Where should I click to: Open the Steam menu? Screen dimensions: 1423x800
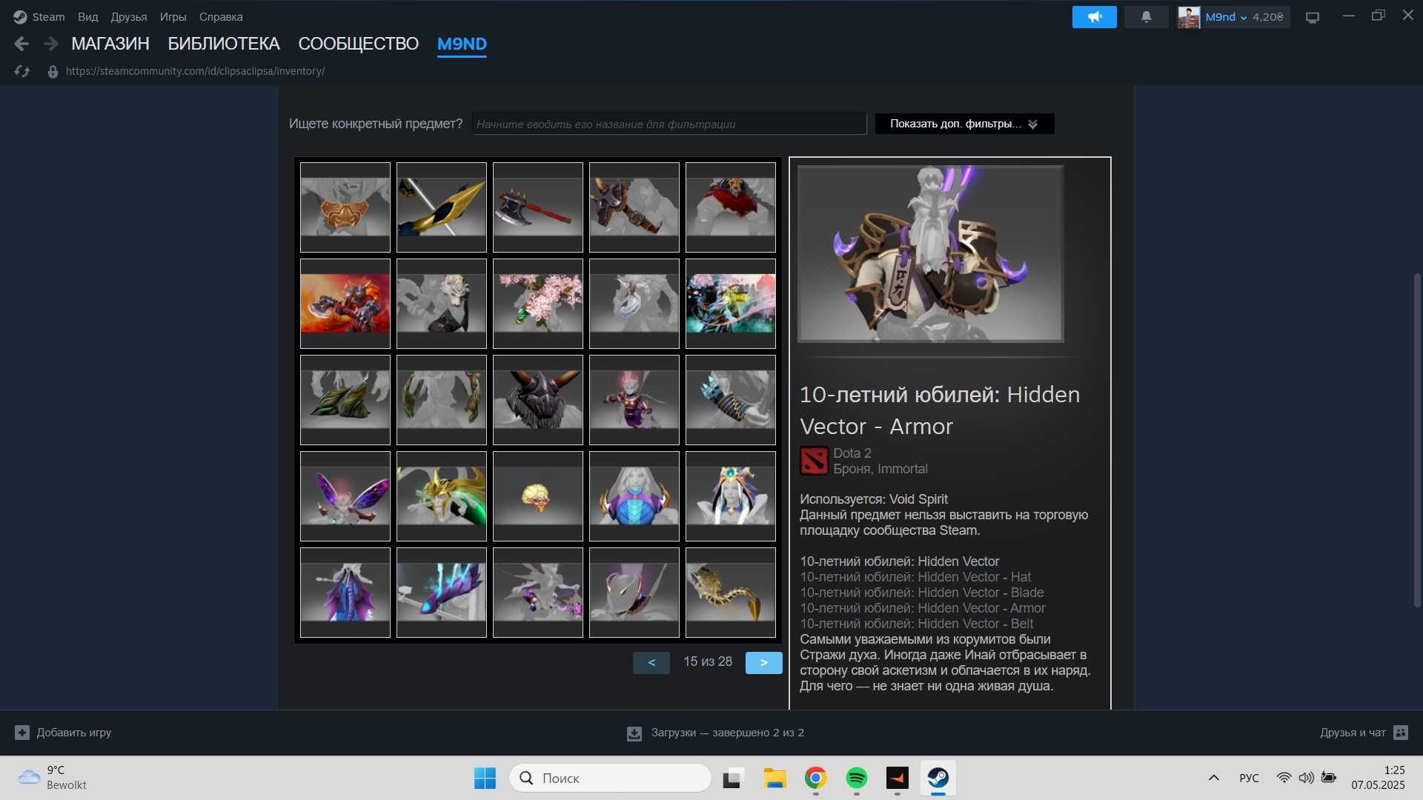(48, 16)
